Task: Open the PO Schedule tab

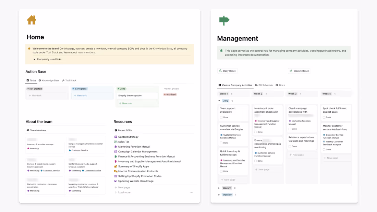Action: click(264, 85)
